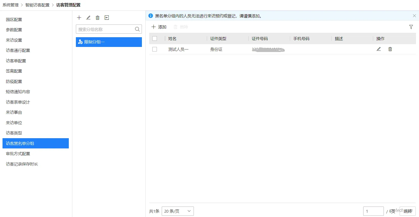Click the 身份证 cell
This screenshot has height=217, width=419.
click(x=216, y=49)
